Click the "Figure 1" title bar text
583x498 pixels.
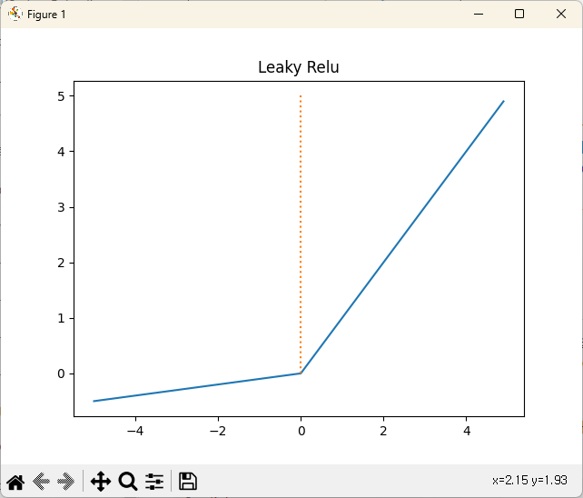pos(46,15)
